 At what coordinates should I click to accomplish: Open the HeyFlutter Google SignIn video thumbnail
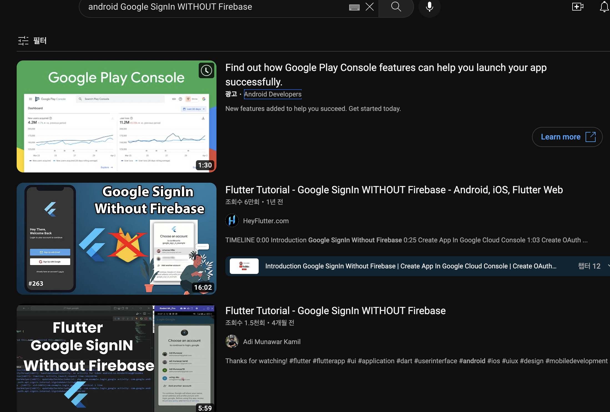pyautogui.click(x=117, y=239)
